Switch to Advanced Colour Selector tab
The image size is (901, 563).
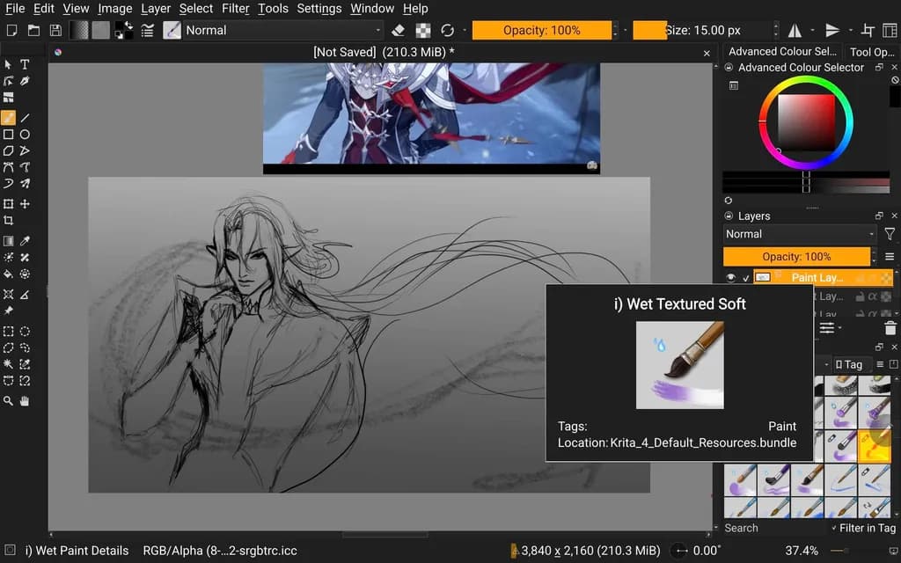[x=782, y=52]
